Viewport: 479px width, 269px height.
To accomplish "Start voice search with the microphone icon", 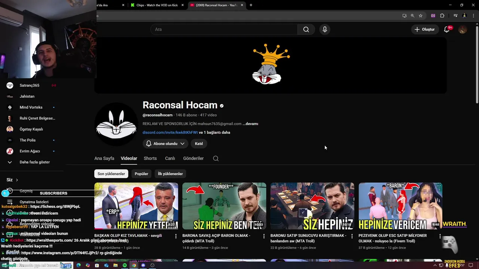I will point(325,30).
